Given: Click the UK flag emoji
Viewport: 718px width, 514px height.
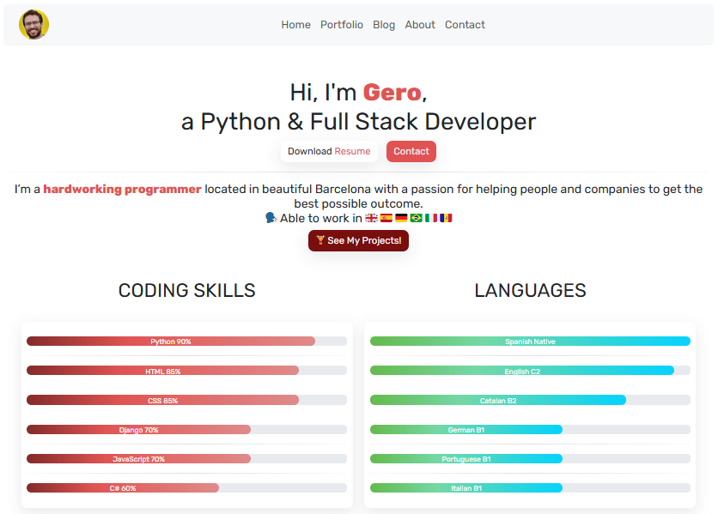Looking at the screenshot, I should pyautogui.click(x=371, y=218).
